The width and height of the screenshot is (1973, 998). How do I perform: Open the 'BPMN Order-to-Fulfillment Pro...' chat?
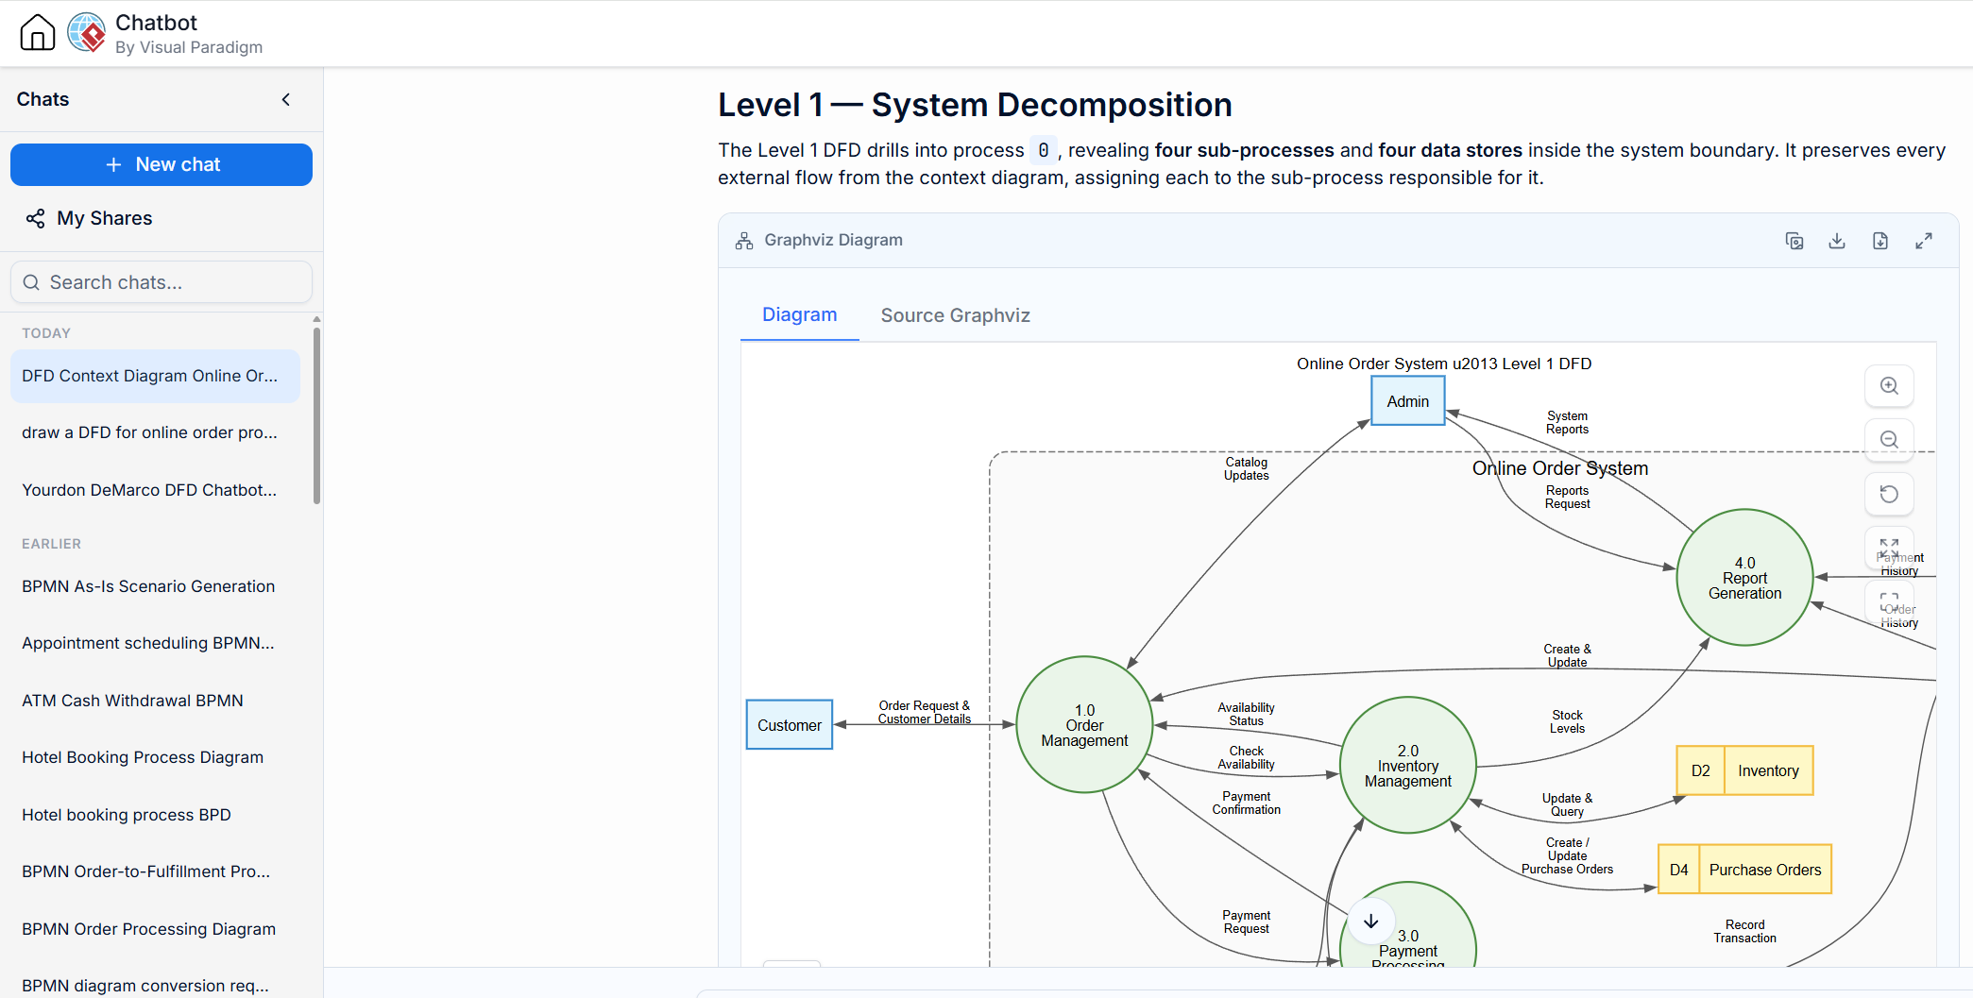click(155, 871)
